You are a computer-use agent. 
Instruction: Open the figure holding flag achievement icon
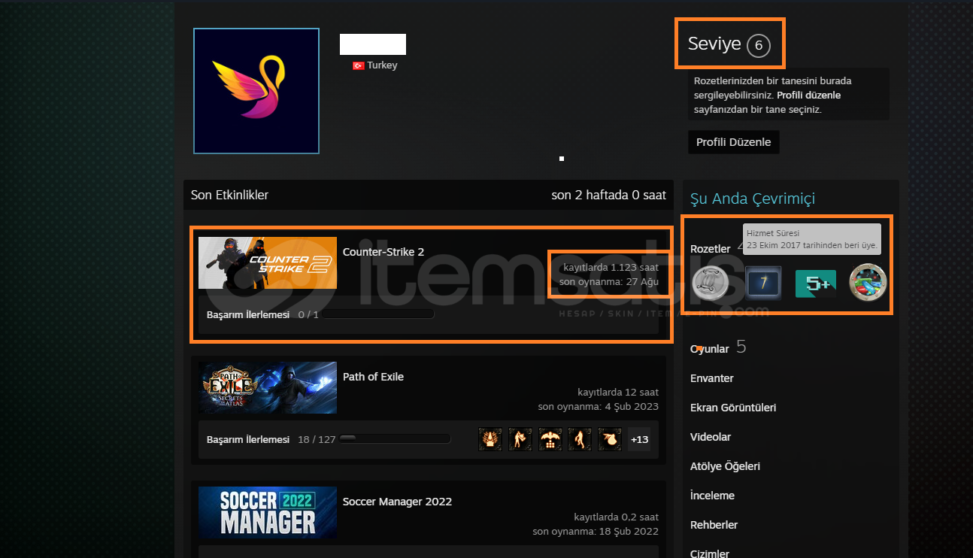coord(520,439)
